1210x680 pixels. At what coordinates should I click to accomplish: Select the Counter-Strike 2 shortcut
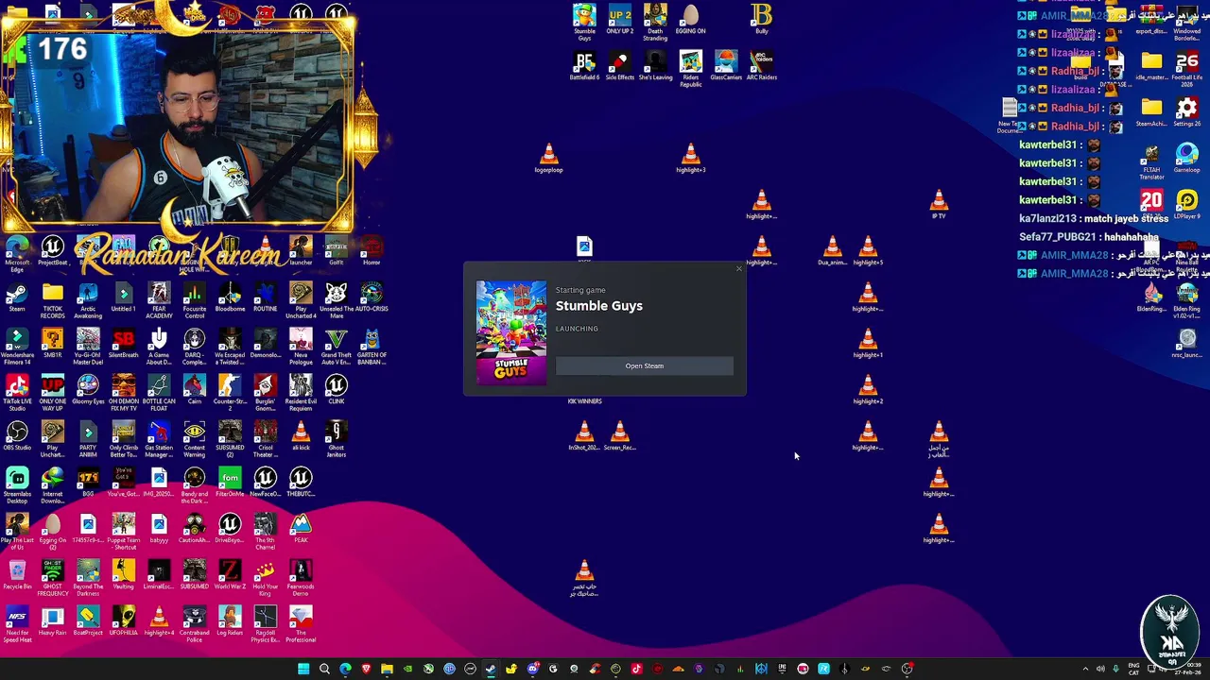point(230,393)
